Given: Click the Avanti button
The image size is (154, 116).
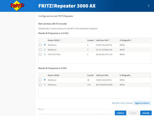Looking at the screenshot, I should tap(133, 113).
